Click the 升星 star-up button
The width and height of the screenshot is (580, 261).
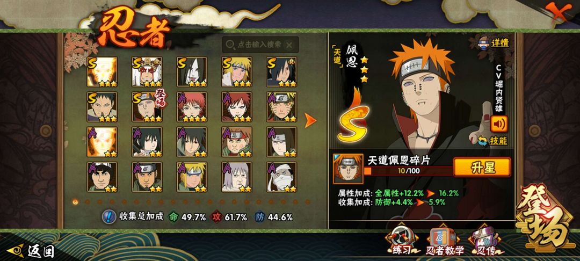[482, 167]
